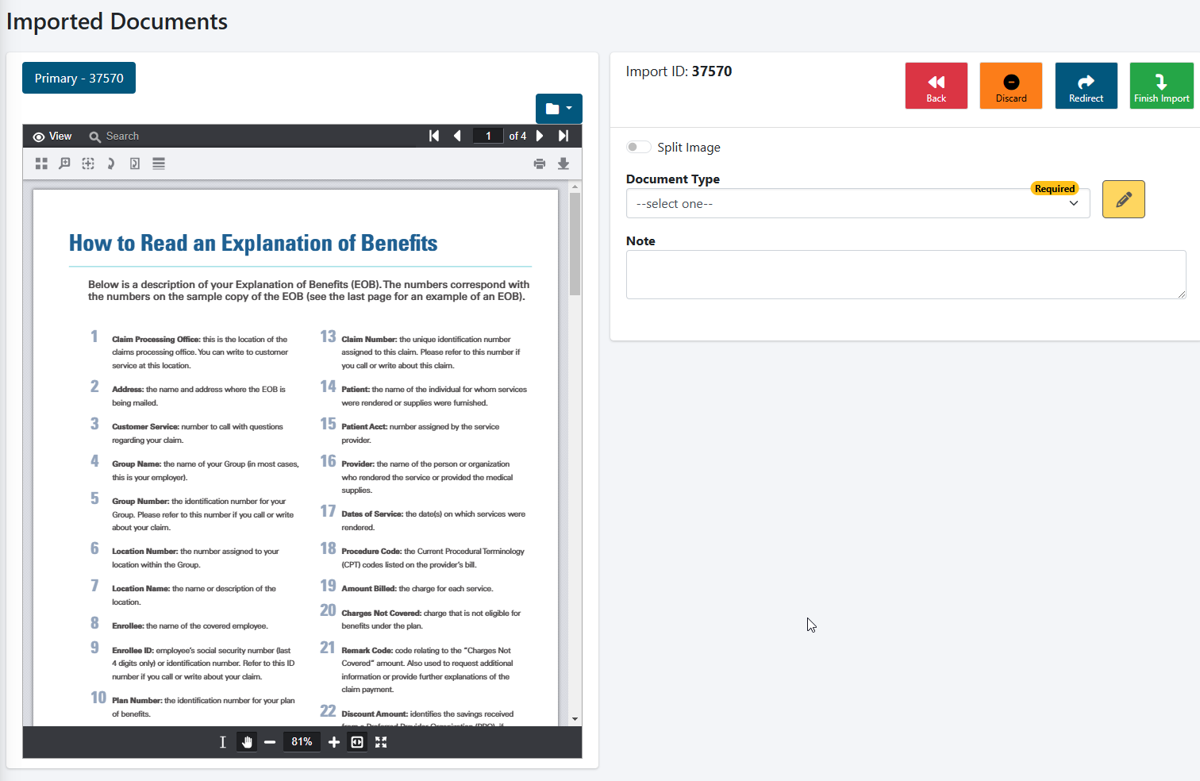Download the document

[563, 164]
